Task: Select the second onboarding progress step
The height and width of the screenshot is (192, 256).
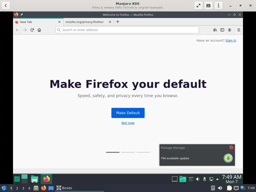Action: point(128,152)
